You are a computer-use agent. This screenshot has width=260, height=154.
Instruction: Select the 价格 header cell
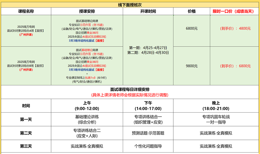(x=192, y=11)
